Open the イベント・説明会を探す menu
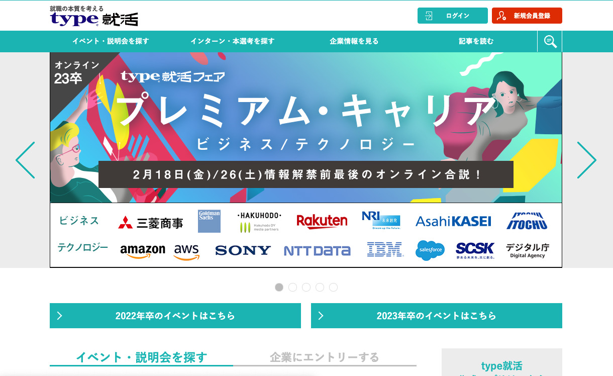The width and height of the screenshot is (613, 376). point(111,41)
